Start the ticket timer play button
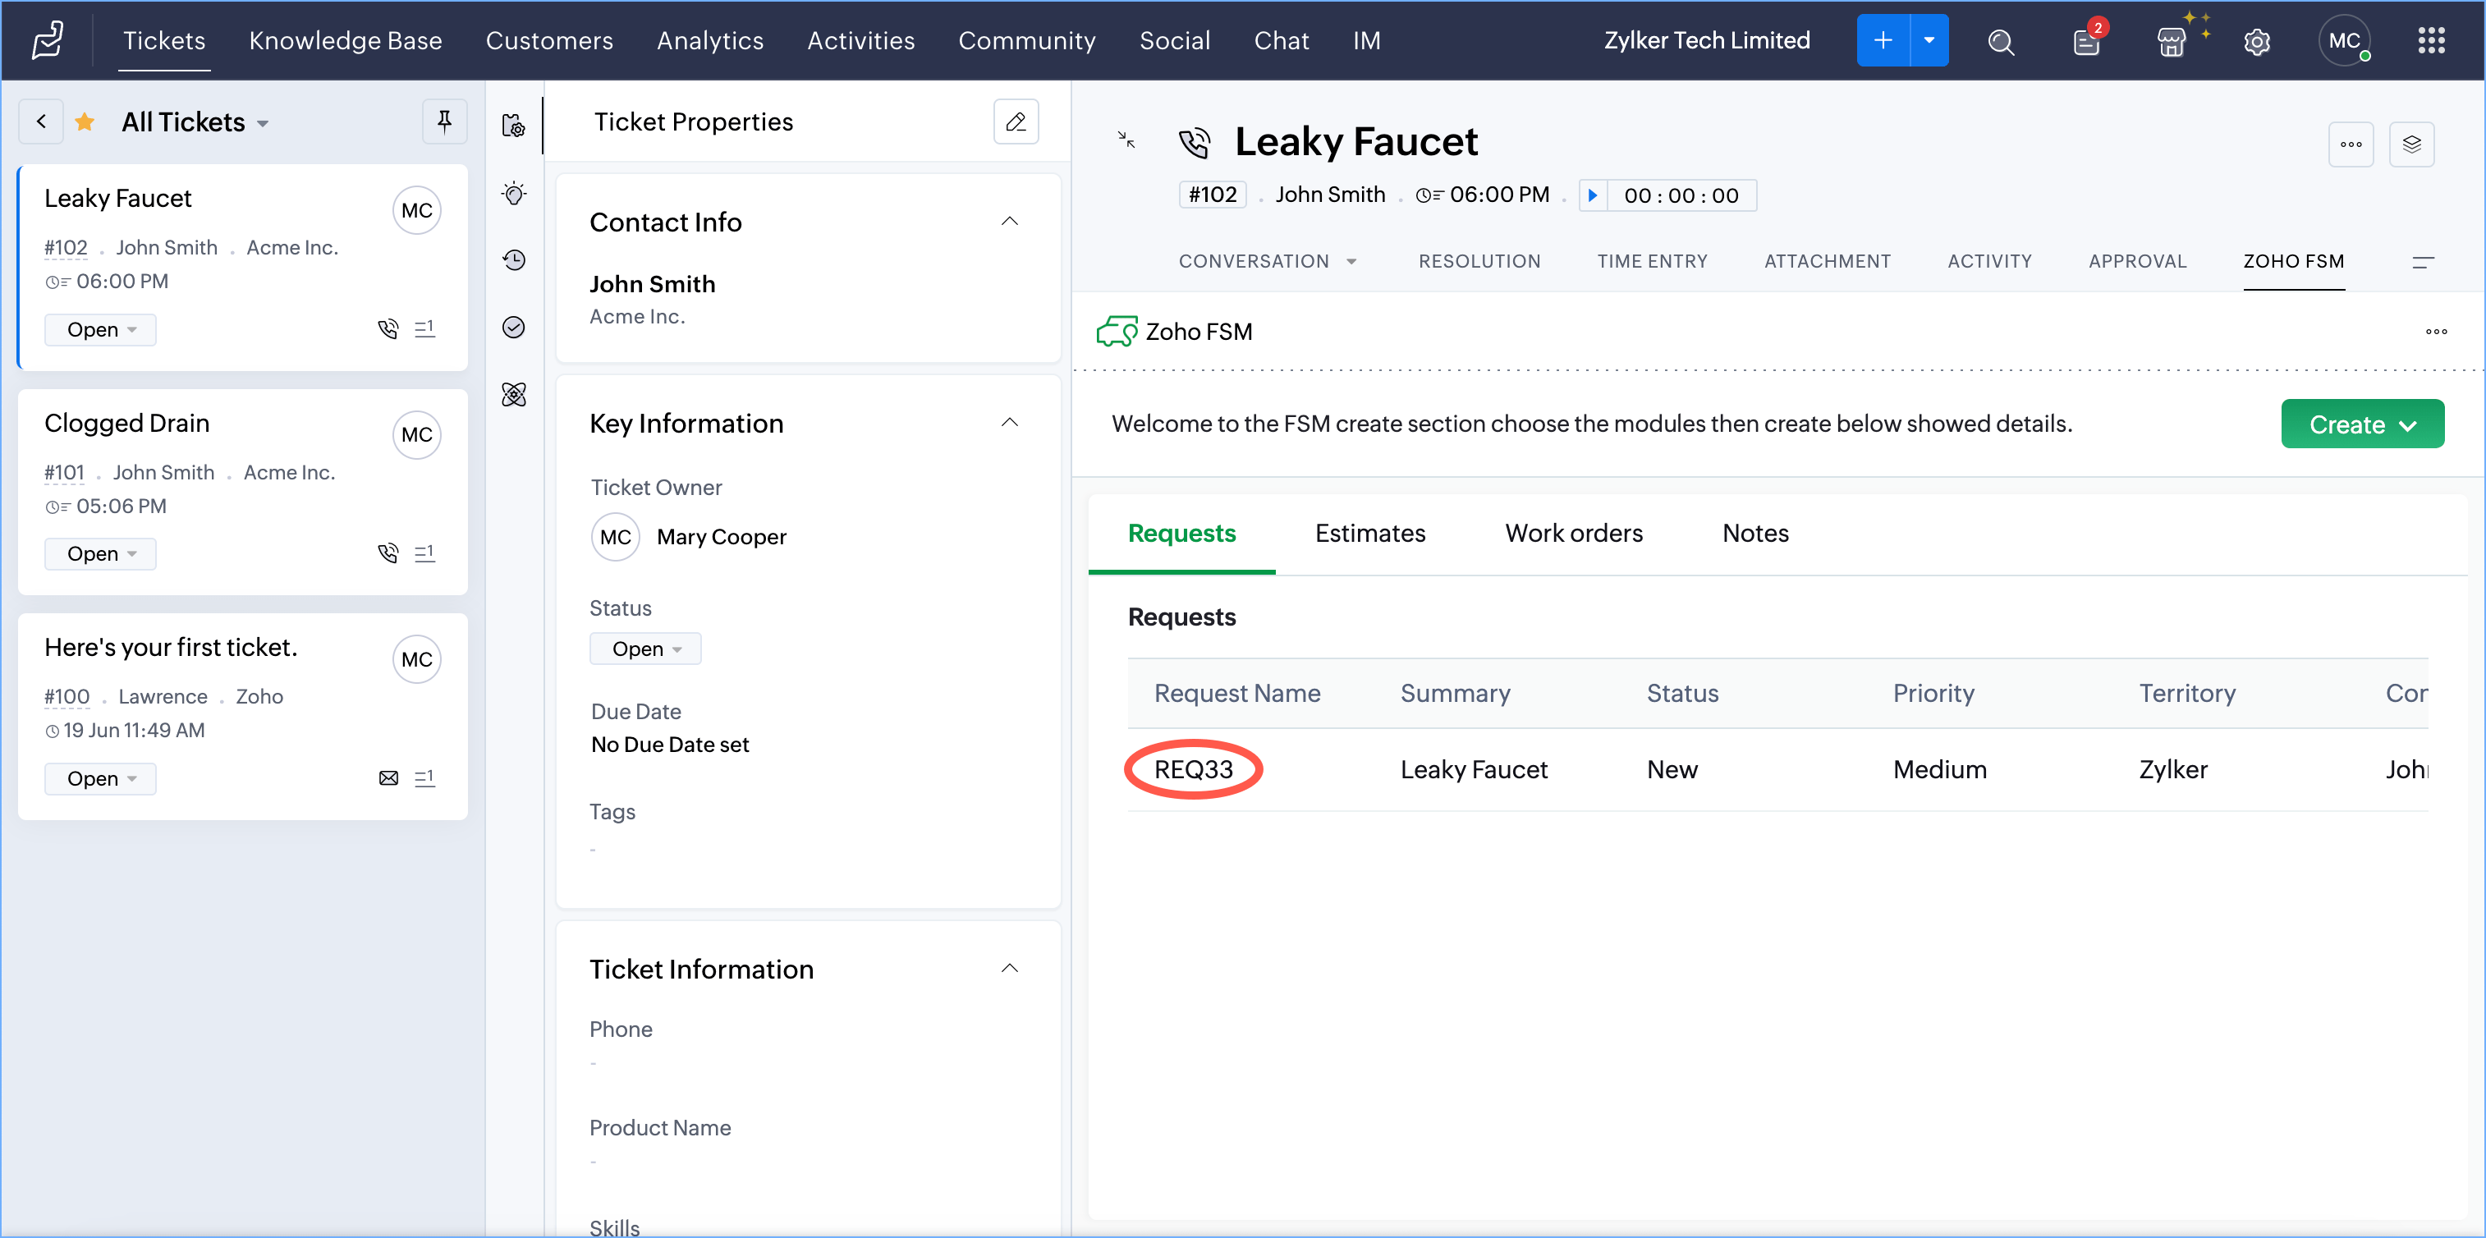Image resolution: width=2486 pixels, height=1238 pixels. (1593, 195)
